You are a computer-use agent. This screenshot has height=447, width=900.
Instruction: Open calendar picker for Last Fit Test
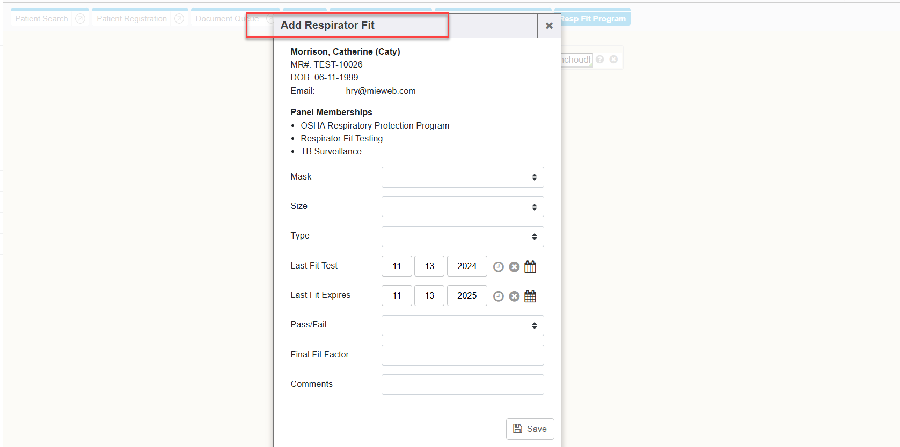tap(530, 267)
